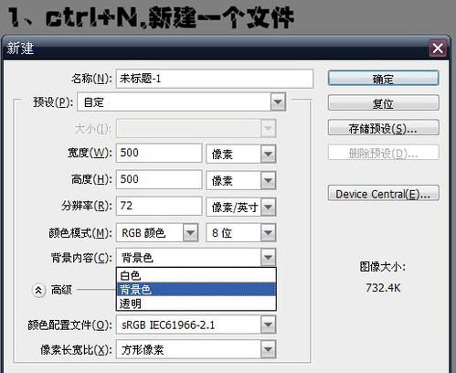456x373 pixels.
Task: Click the 高度 value field
Action: pos(159,179)
